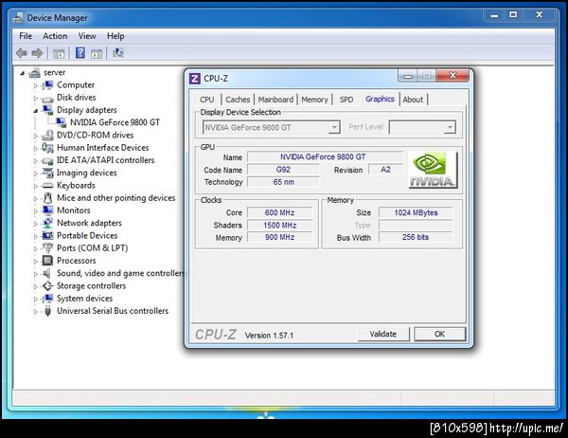Click the Sound, video and game controllers icon

(46, 274)
